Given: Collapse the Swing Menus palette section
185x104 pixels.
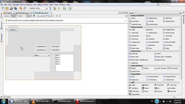Looking at the screenshot, I should (x=130, y=51).
